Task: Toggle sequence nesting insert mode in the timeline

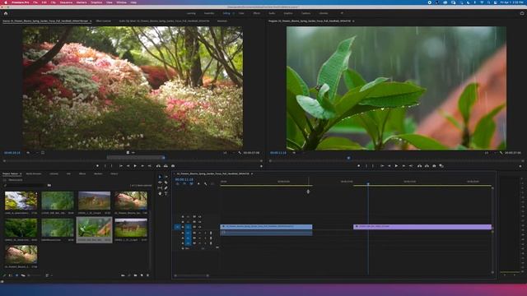Action: (x=178, y=184)
